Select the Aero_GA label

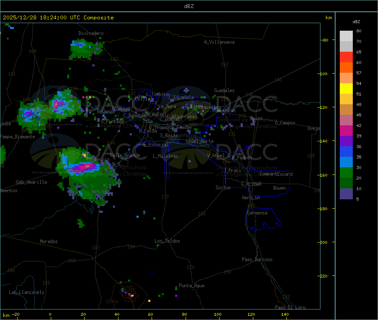pyautogui.click(x=251, y=198)
